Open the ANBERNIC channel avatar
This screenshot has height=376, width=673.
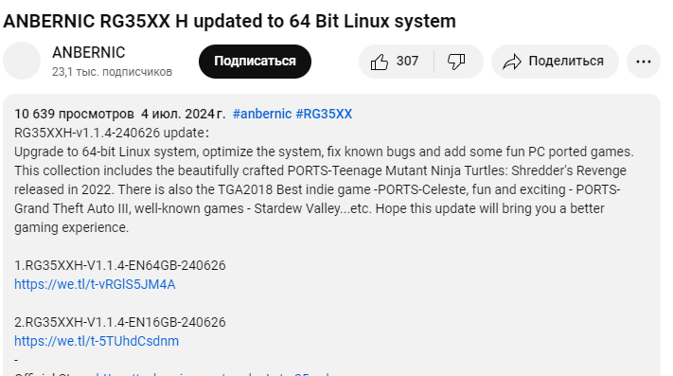[22, 61]
